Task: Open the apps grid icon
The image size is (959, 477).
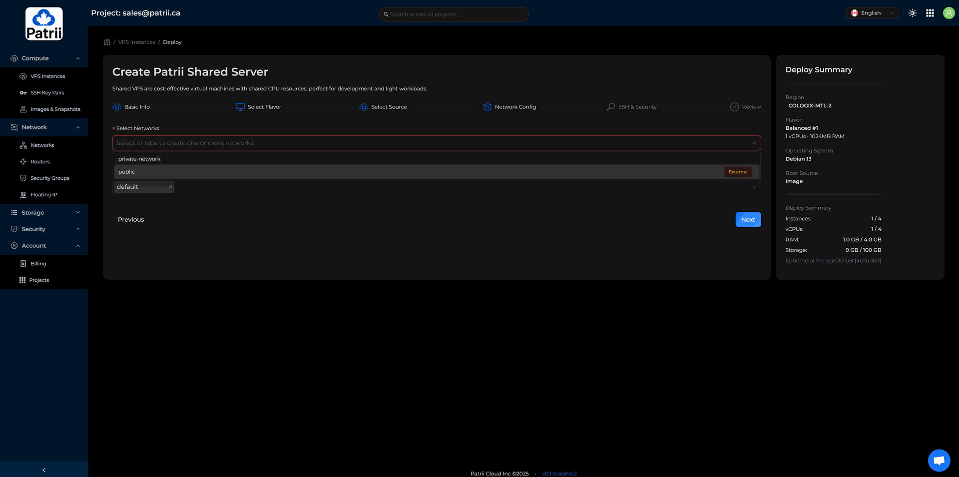Action: coord(930,13)
